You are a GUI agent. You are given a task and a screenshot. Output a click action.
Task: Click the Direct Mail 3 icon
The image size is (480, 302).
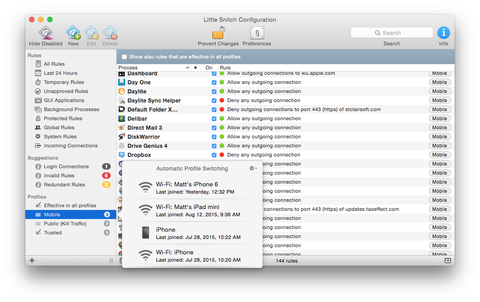[122, 127]
